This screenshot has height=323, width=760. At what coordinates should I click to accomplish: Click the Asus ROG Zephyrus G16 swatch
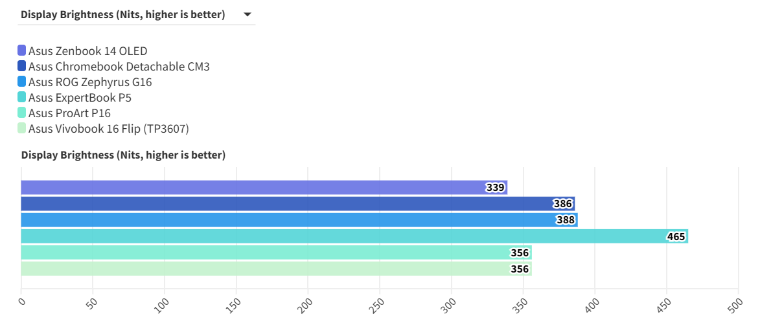click(x=22, y=82)
